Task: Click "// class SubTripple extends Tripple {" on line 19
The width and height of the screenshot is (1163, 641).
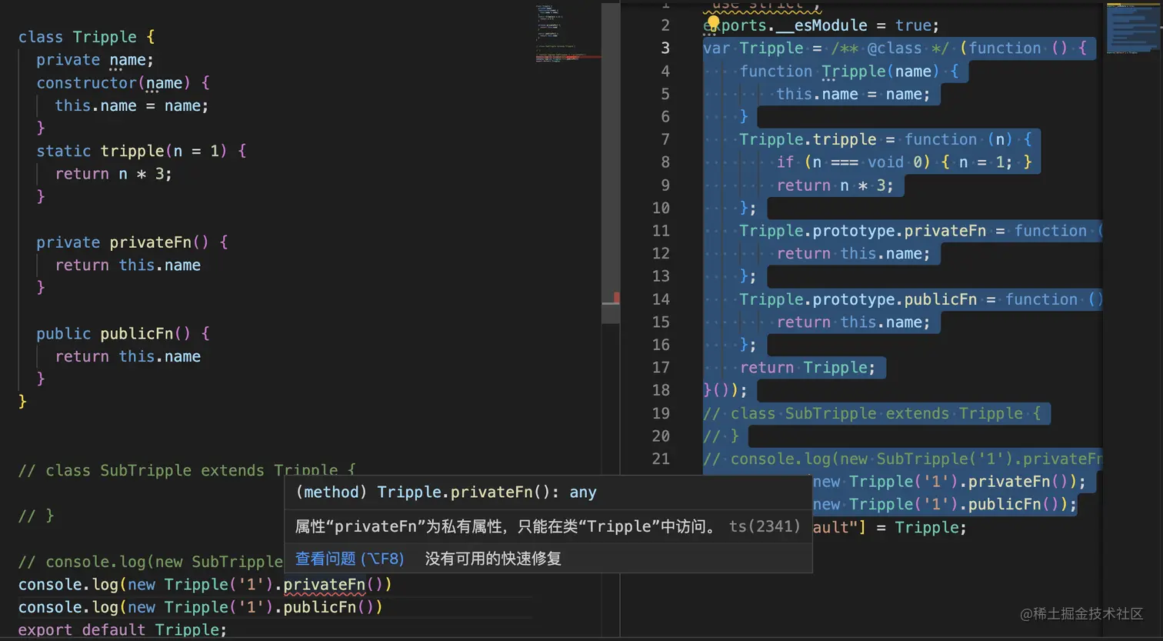Action: [871, 413]
